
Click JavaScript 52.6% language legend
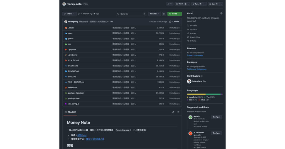195,97
